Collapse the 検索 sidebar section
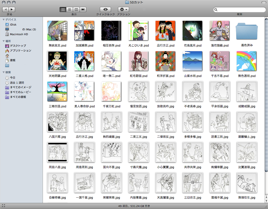This screenshot has width=268, height=209. point(4,72)
